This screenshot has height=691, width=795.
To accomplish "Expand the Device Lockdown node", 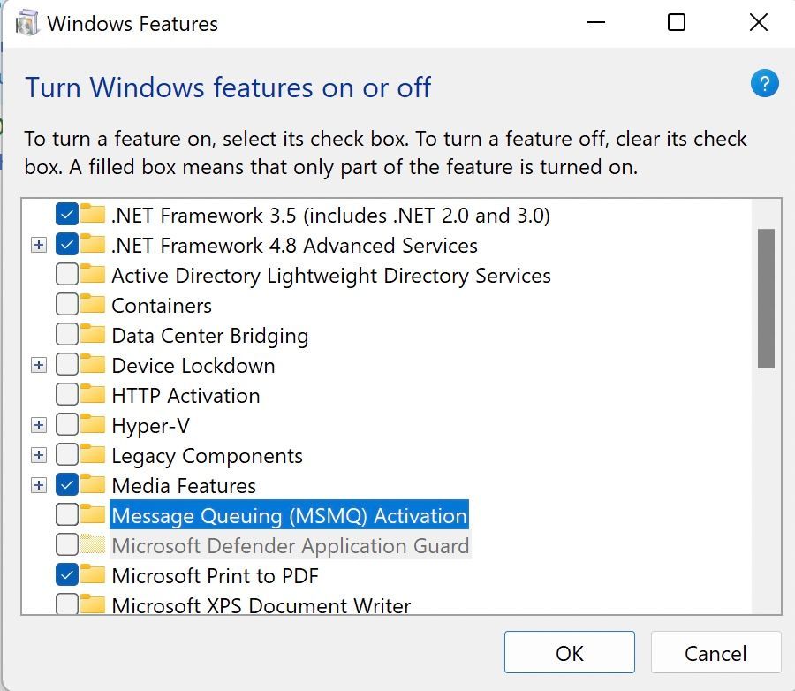I will point(38,365).
